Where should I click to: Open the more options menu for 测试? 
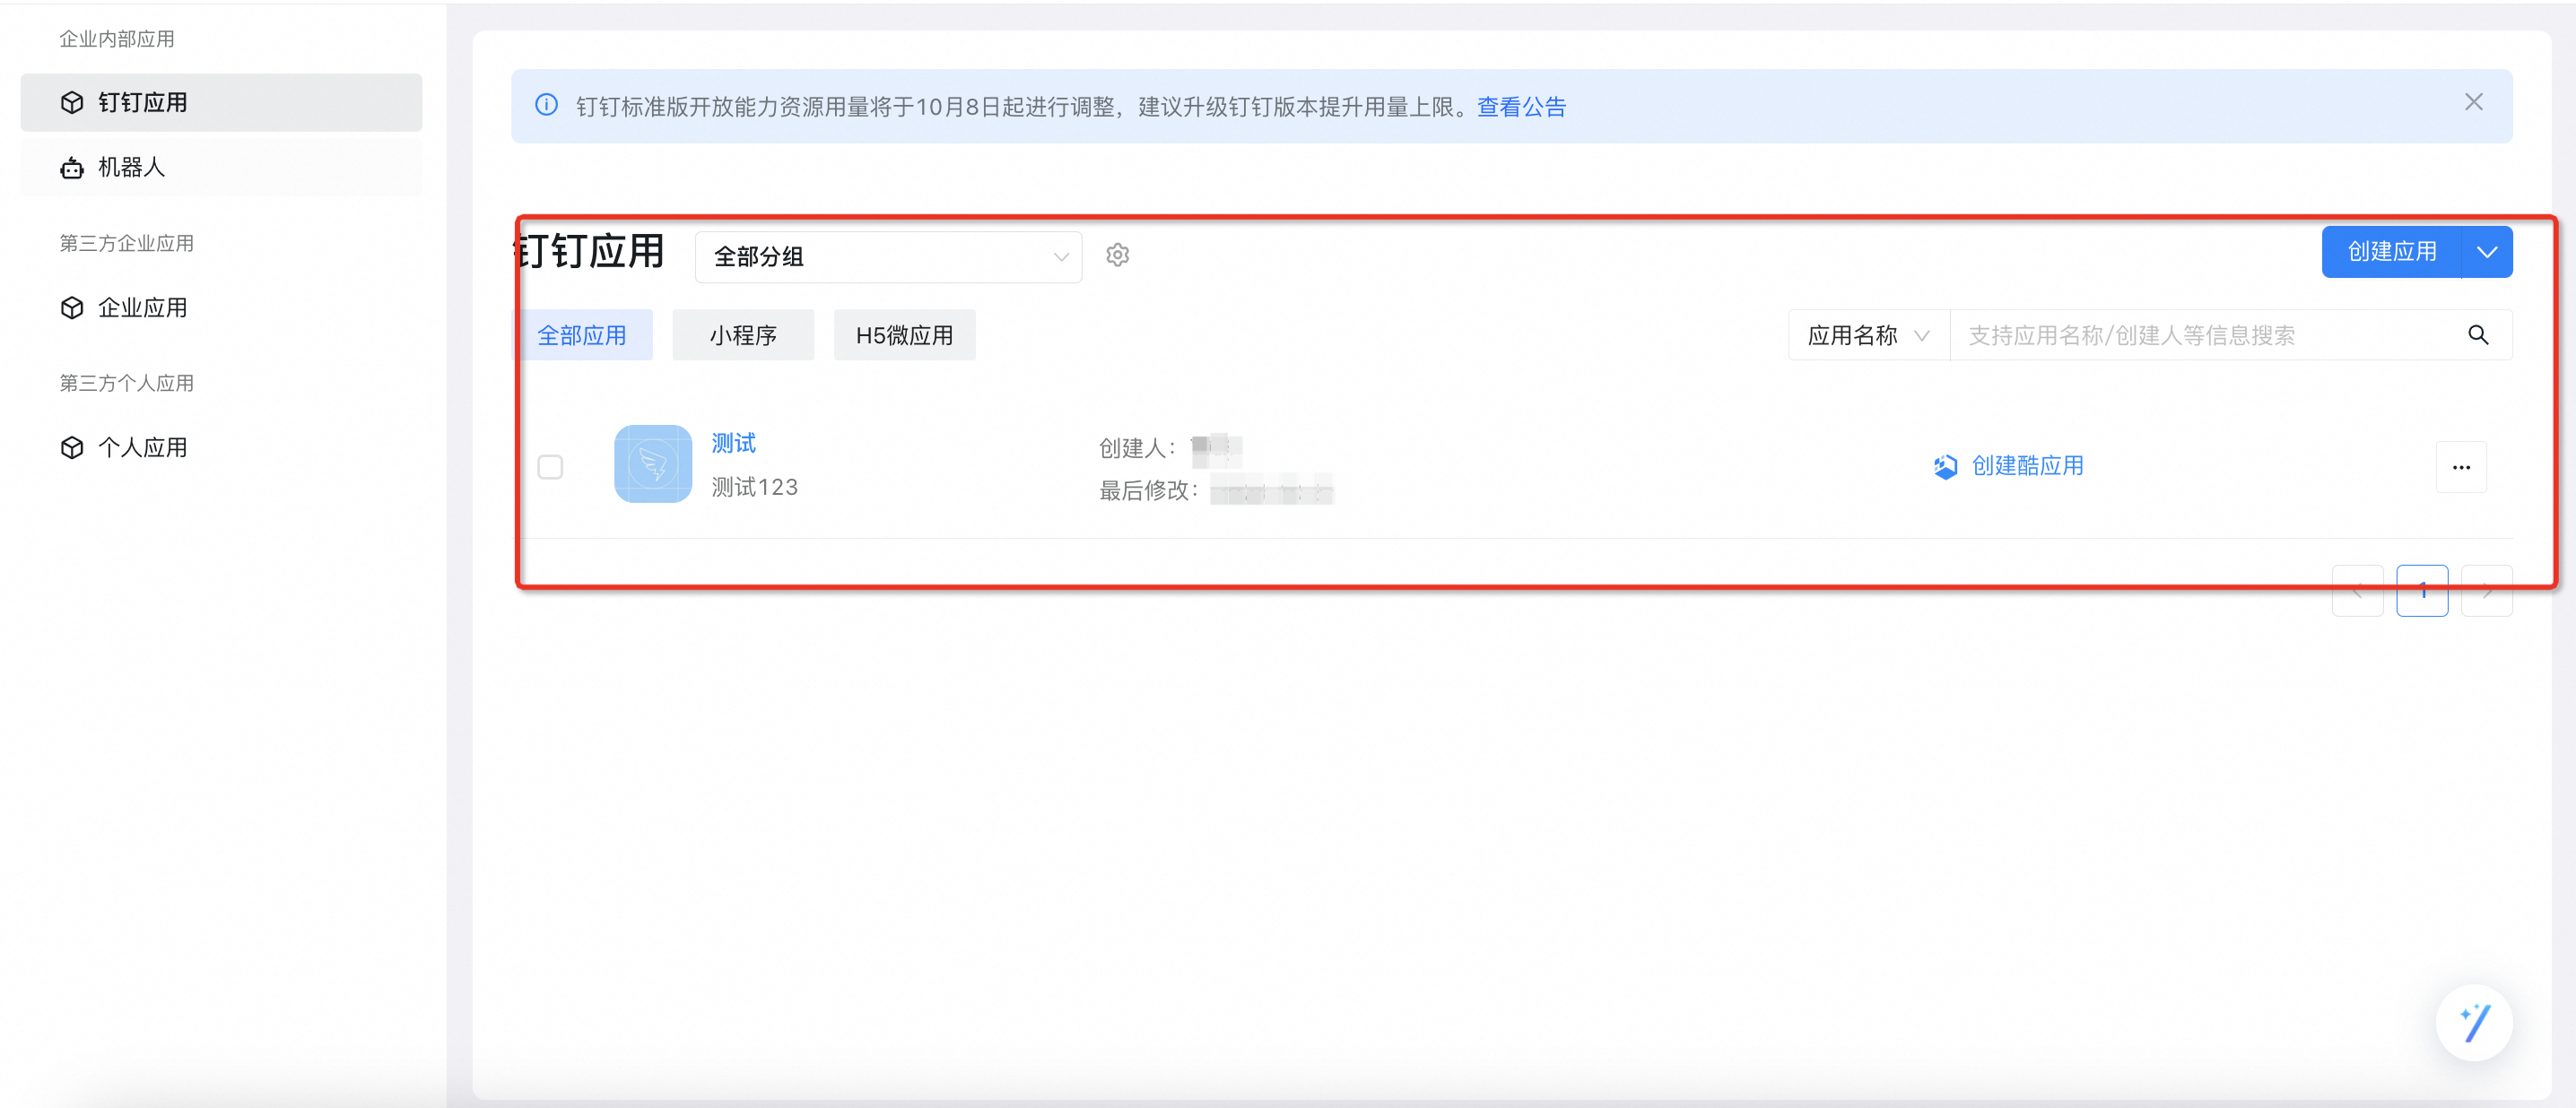(x=2461, y=466)
